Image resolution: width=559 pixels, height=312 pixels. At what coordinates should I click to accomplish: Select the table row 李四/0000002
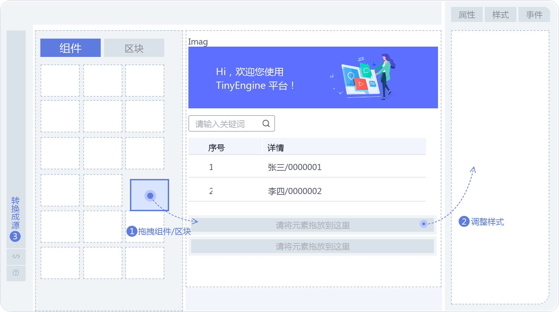(x=295, y=191)
